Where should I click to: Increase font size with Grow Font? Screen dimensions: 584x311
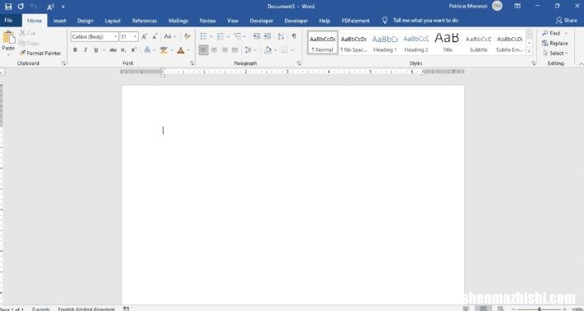pyautogui.click(x=145, y=36)
